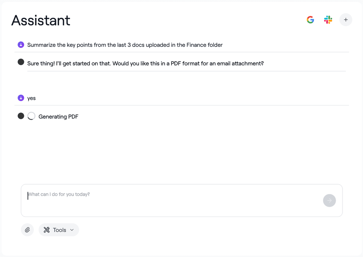The image size is (363, 257).
Task: Click the send arrow icon in the input box
Action: (x=329, y=200)
